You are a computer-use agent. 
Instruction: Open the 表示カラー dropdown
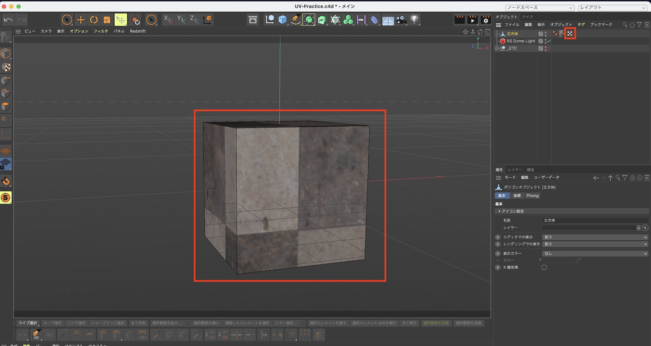click(x=595, y=253)
